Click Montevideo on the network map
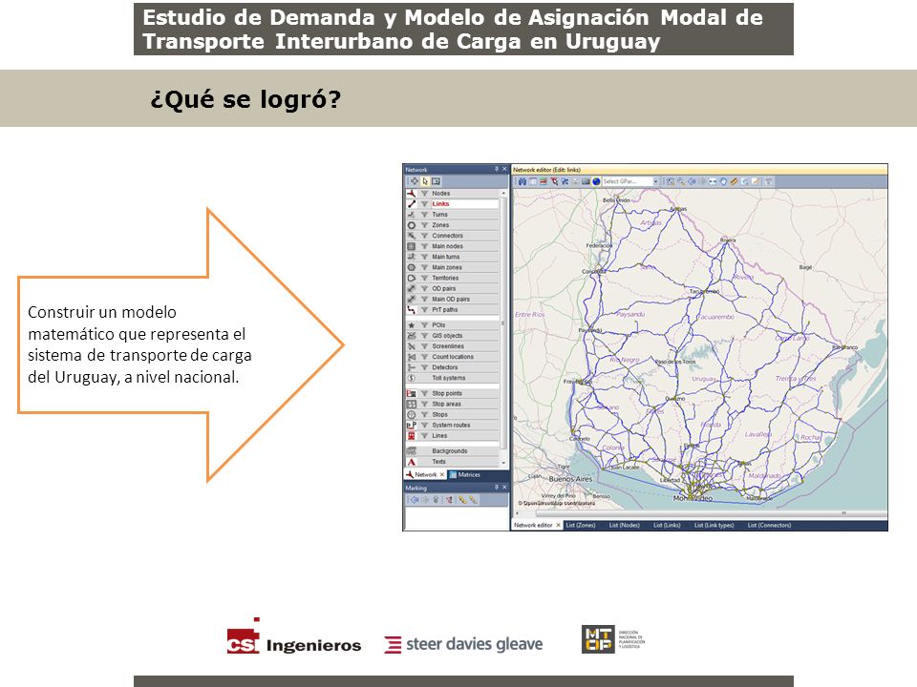Viewport: 917px width, 687px height. 693,498
